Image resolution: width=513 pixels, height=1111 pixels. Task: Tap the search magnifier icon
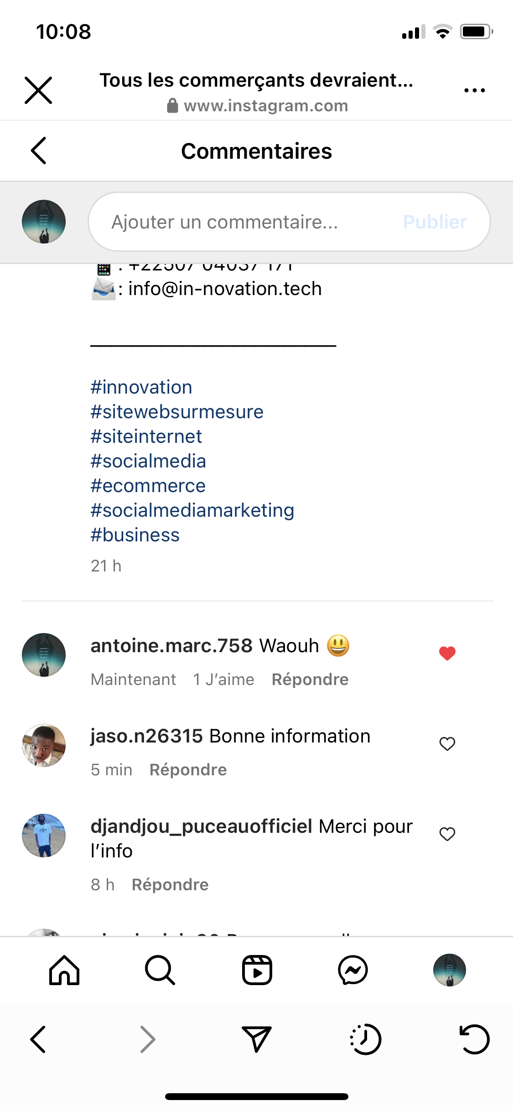click(x=160, y=970)
